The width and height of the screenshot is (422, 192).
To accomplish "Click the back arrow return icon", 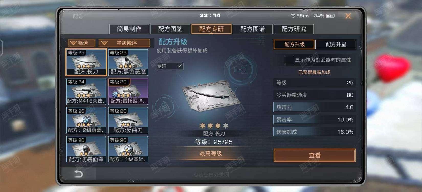I will coord(78,174).
